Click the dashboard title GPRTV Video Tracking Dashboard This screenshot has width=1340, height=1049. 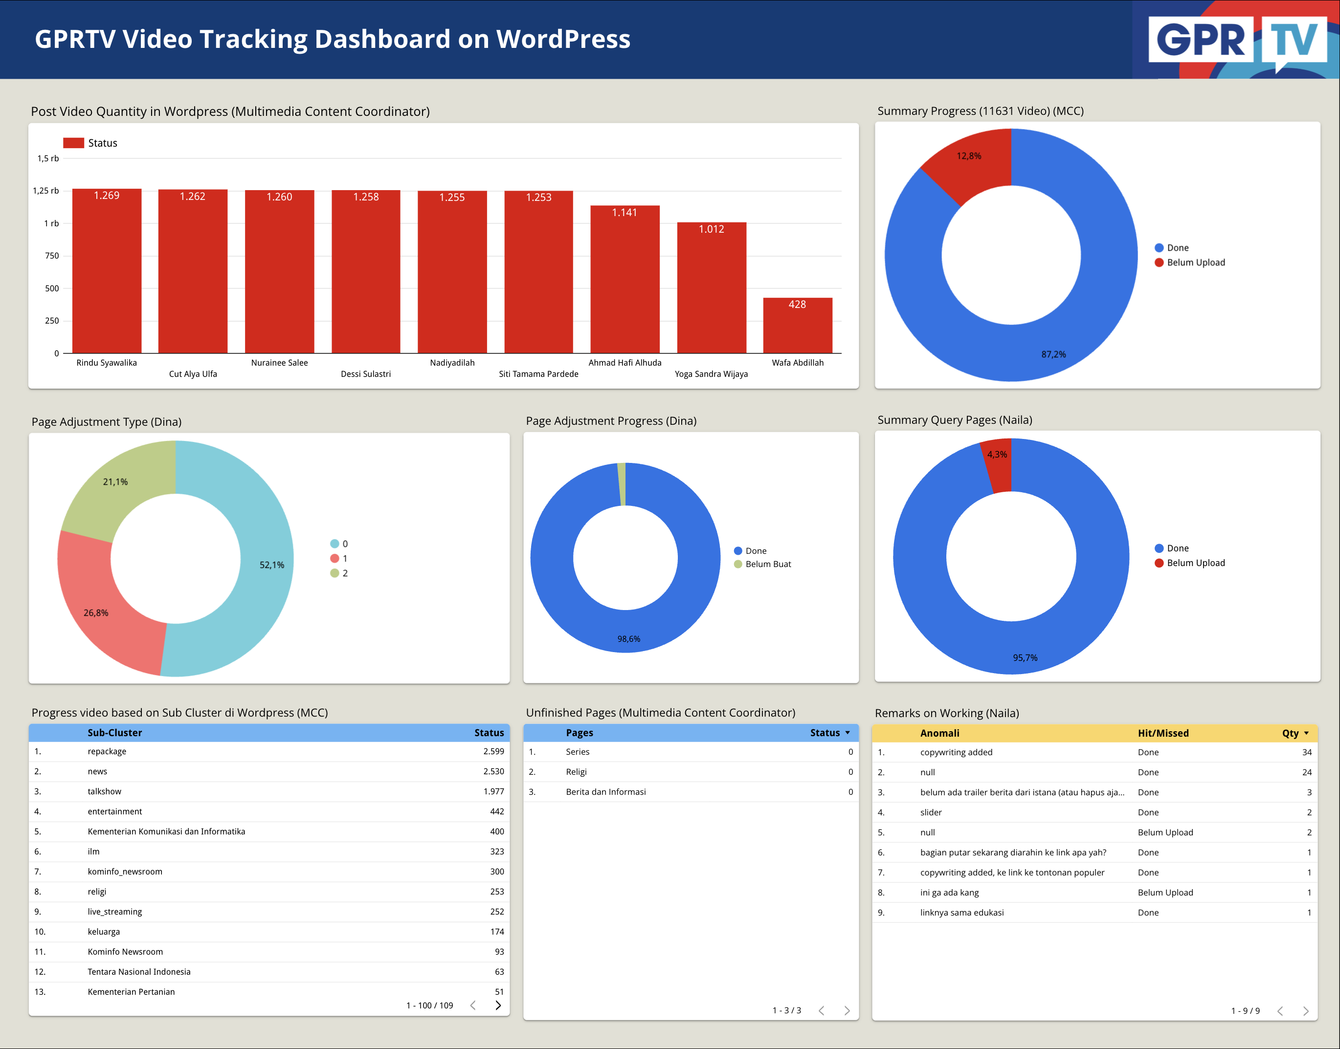coord(333,39)
